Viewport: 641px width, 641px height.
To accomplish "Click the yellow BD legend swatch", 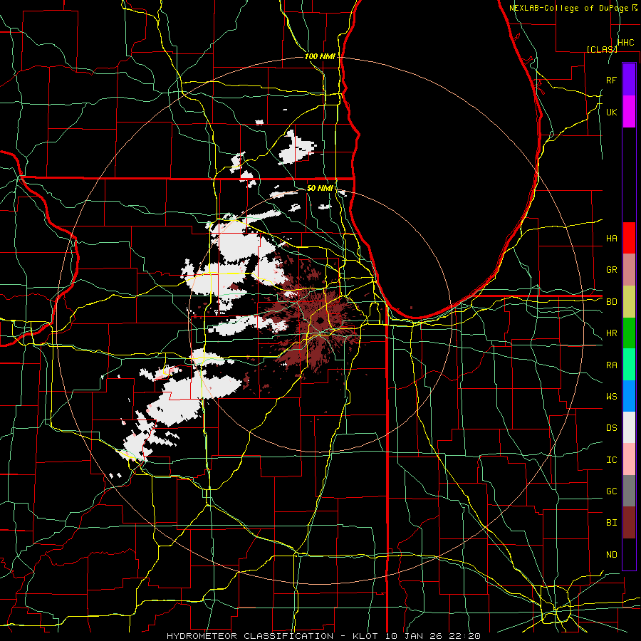I will pos(629,302).
